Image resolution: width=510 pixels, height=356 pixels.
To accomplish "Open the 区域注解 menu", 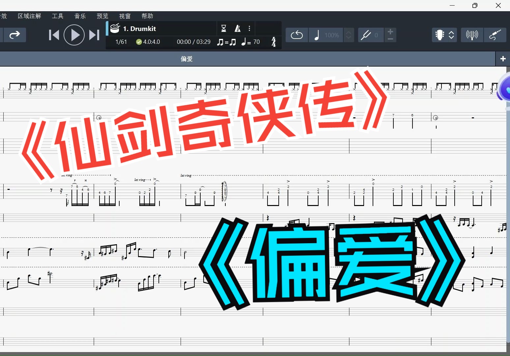I will click(29, 16).
